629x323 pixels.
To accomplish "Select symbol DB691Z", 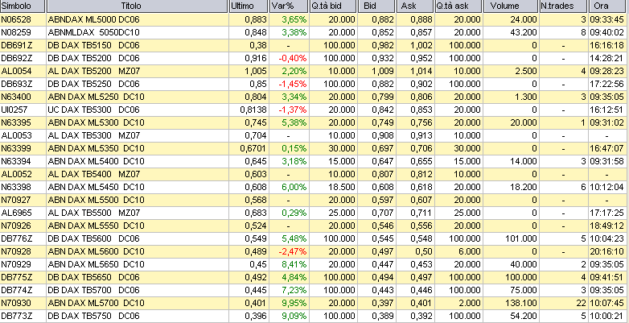I will tap(16, 45).
